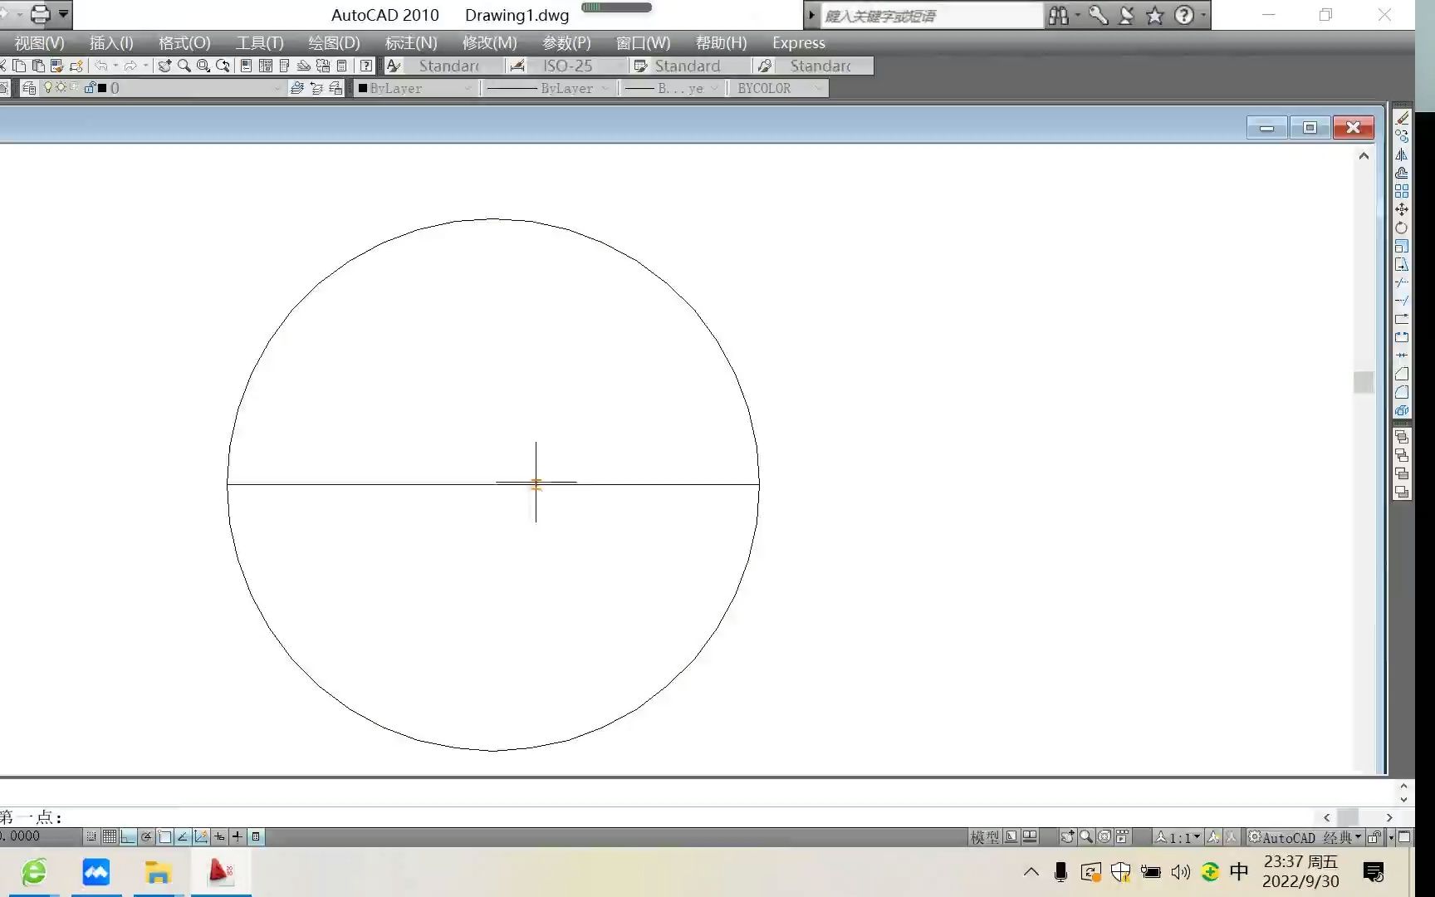
Task: Toggle Ortho mode in status bar
Action: [128, 836]
